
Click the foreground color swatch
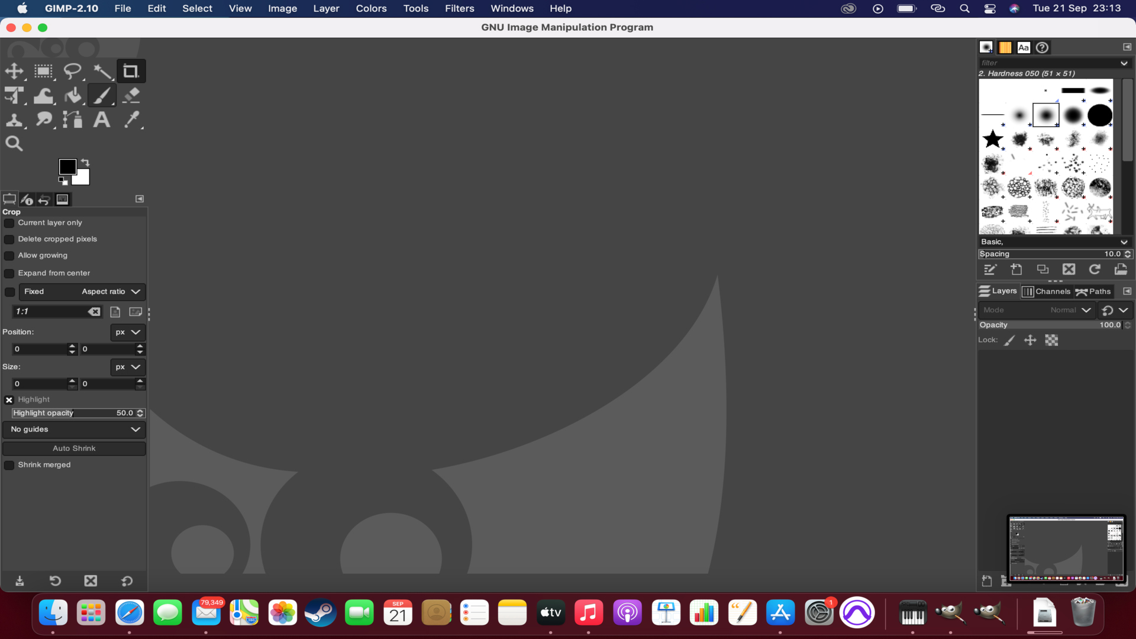(68, 166)
